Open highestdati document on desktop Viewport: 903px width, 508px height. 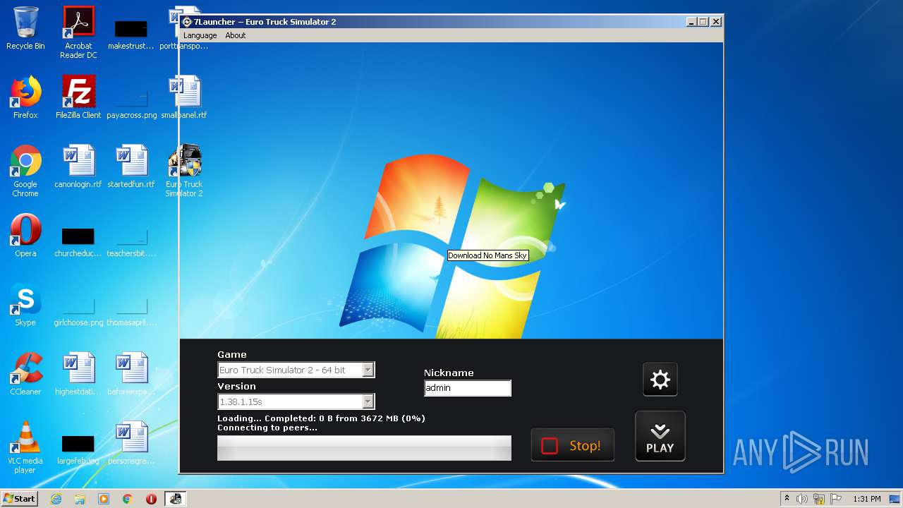coord(78,374)
